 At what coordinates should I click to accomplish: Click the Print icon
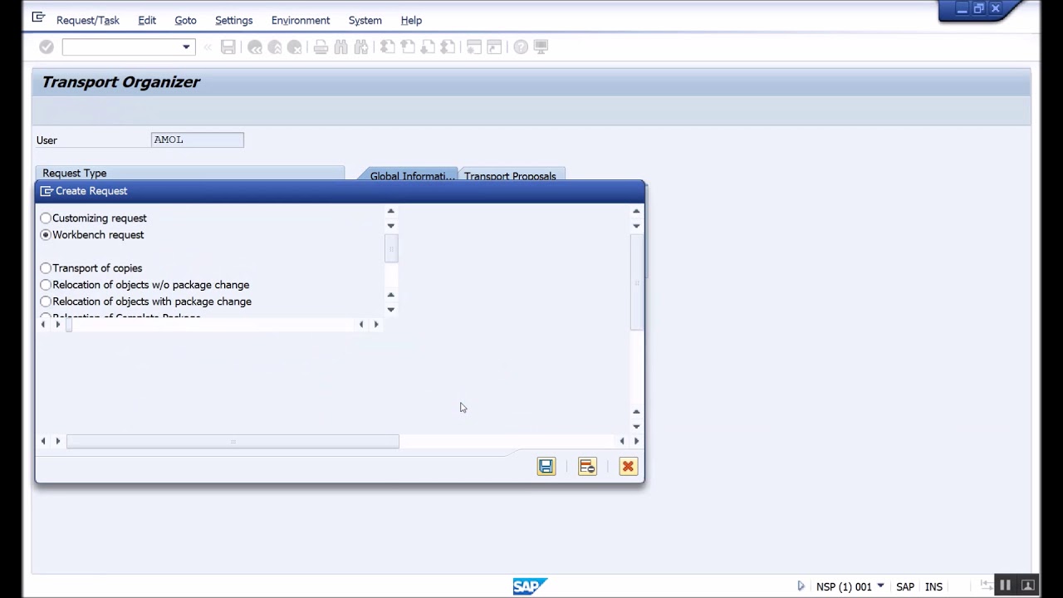(x=321, y=47)
